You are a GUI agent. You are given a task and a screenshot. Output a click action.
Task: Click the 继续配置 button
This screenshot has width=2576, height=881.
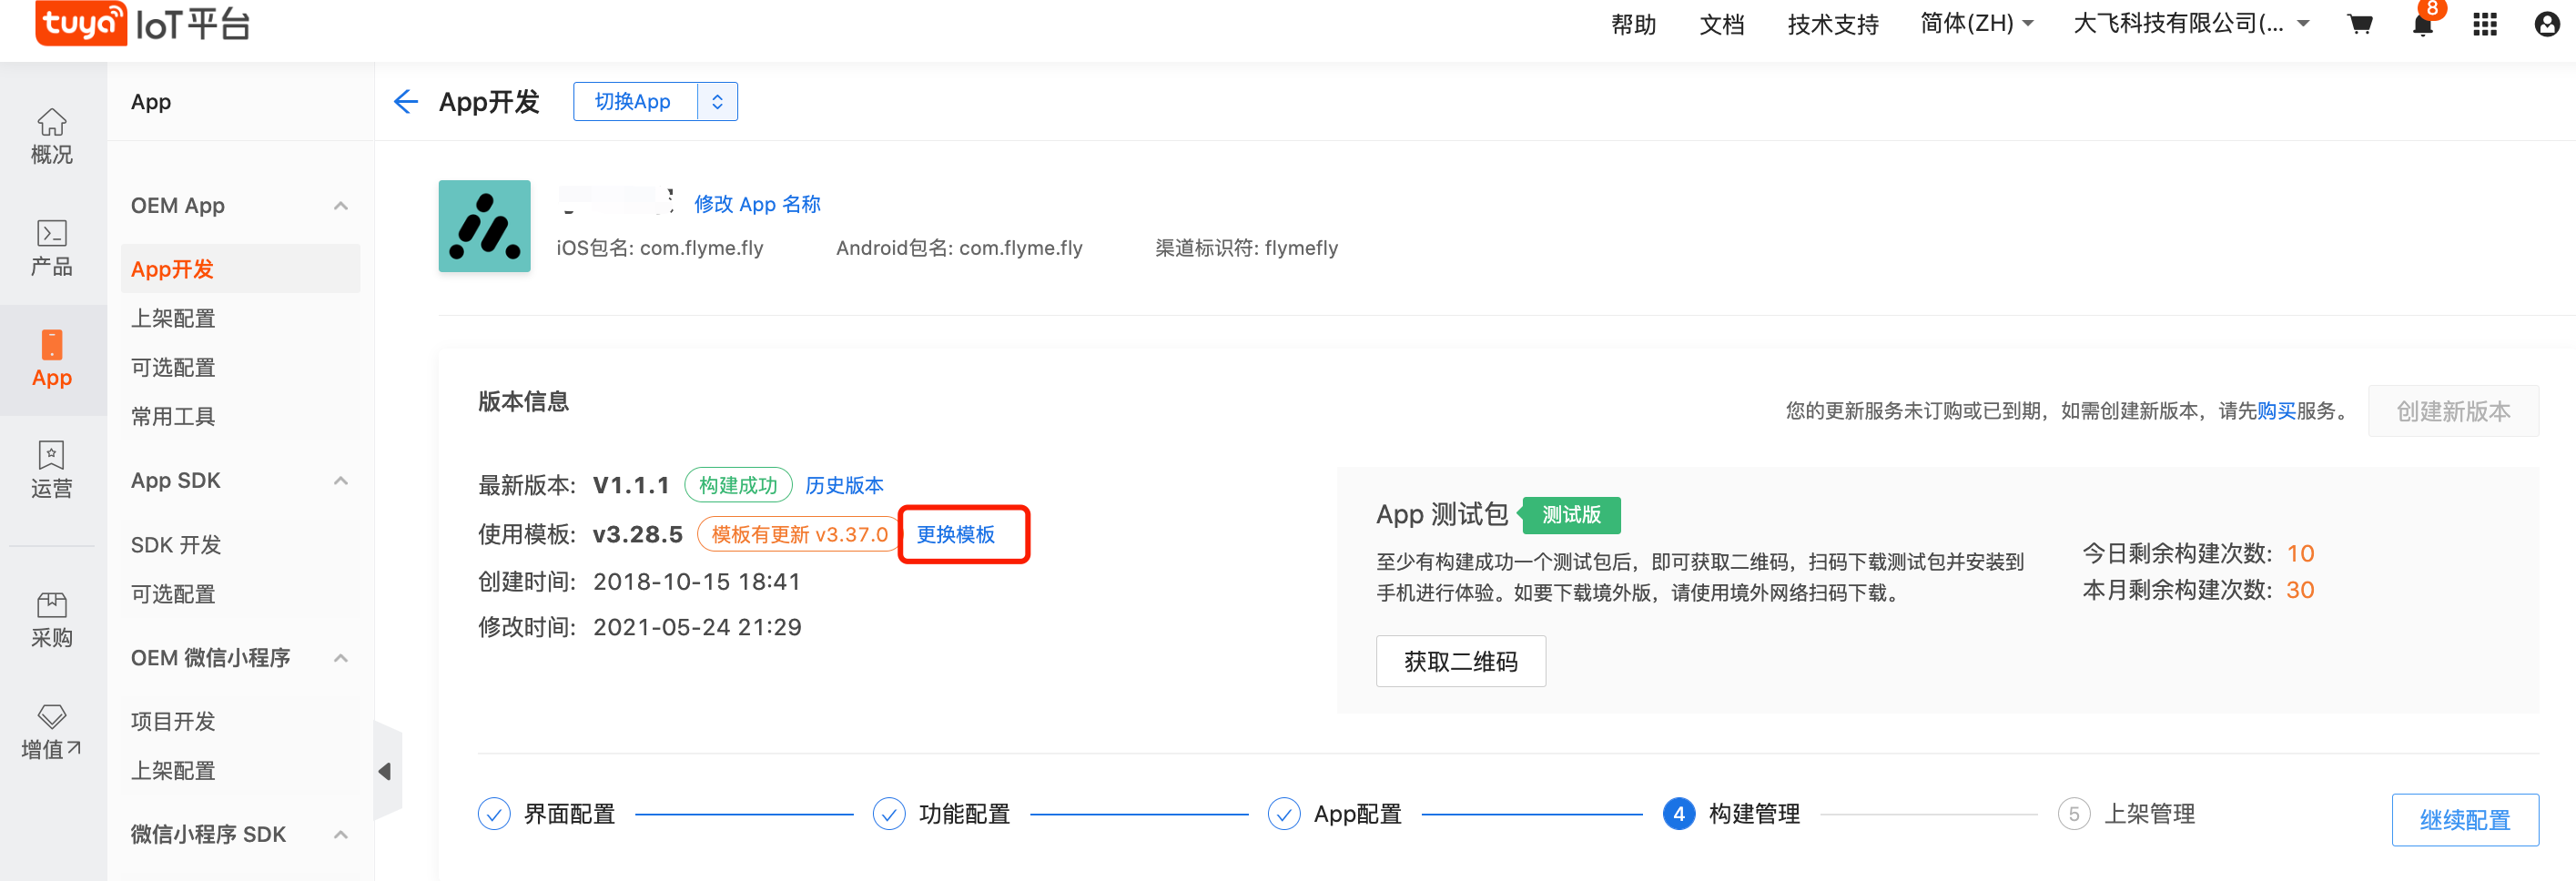coord(2464,820)
